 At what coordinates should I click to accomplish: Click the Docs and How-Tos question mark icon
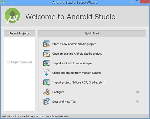[x=47, y=102]
